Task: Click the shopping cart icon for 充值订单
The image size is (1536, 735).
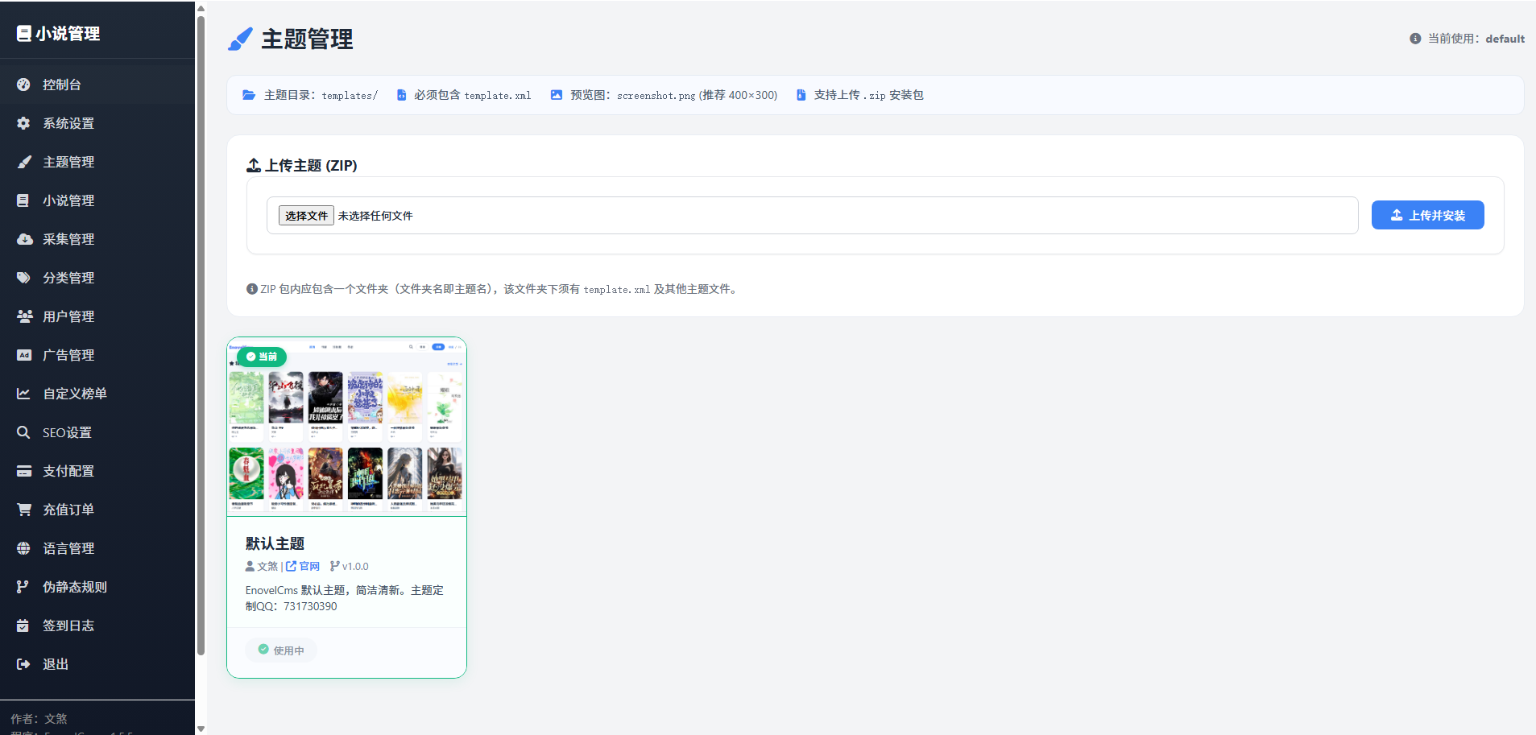Action: click(x=24, y=510)
